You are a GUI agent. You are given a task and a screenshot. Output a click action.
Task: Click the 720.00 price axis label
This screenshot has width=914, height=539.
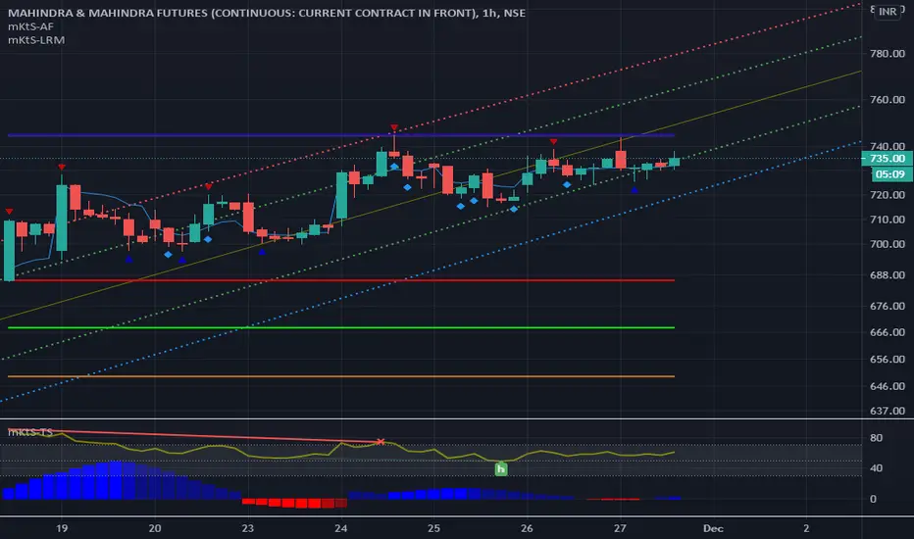click(888, 195)
